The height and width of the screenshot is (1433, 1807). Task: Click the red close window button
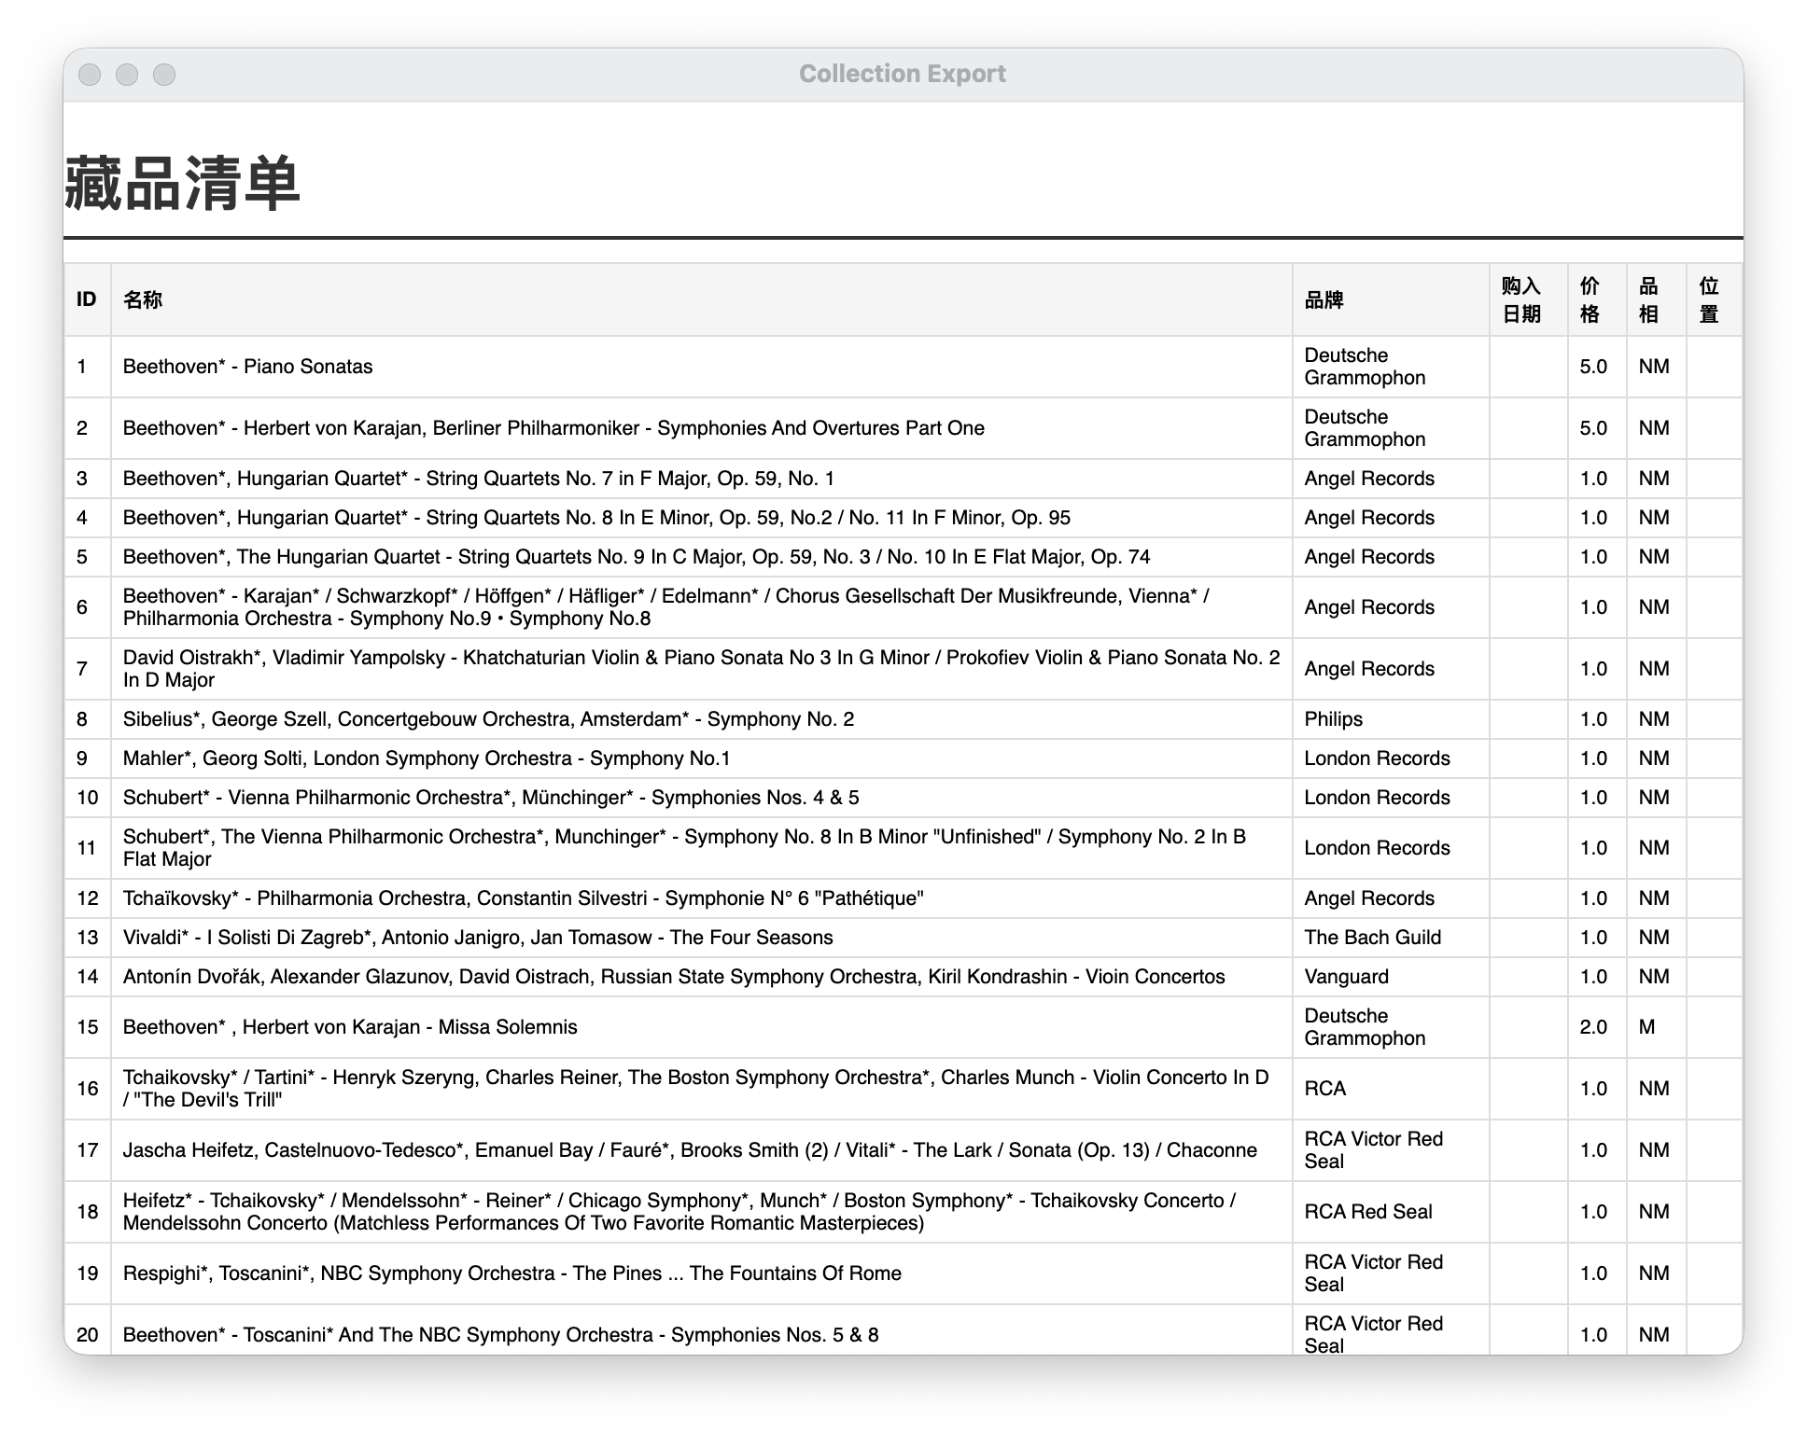(x=90, y=75)
